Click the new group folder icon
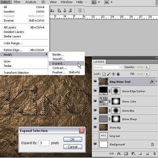Screen dimensions: 158x158 [140, 154]
